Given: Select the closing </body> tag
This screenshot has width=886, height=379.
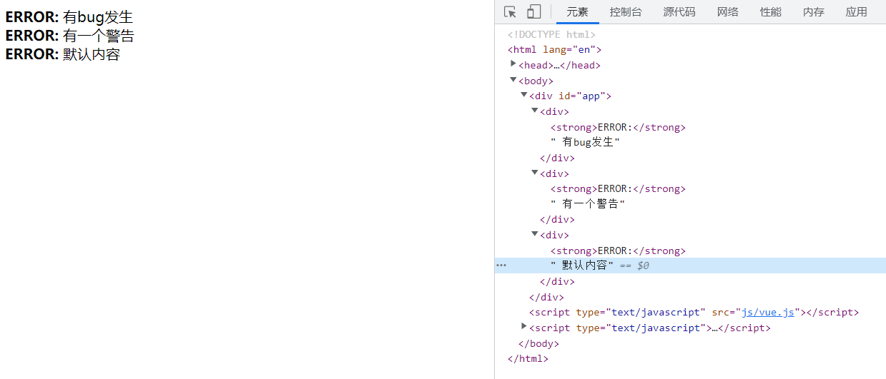Looking at the screenshot, I should [x=538, y=343].
